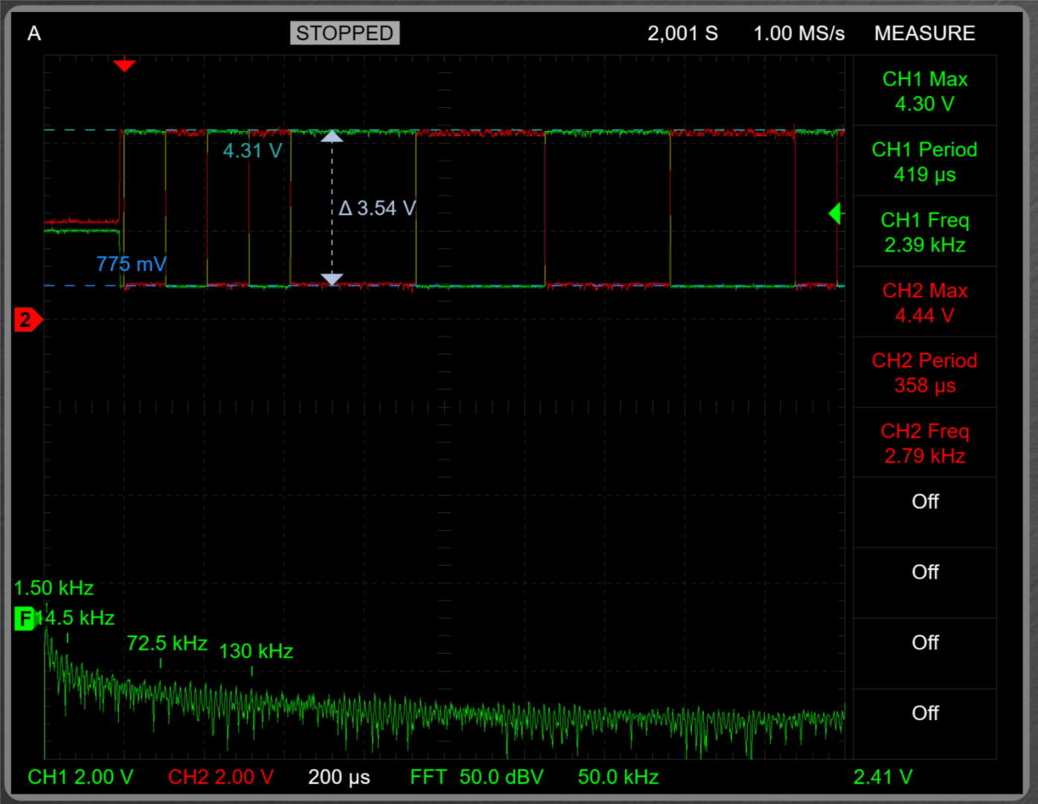Open the CH1 Freq measurement

[x=925, y=232]
